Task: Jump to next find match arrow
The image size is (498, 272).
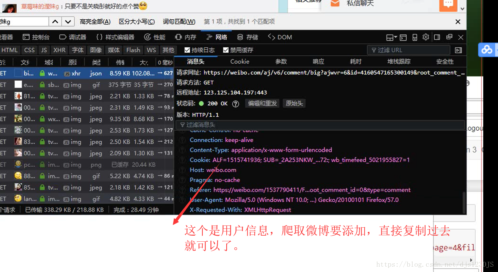Action: (x=67, y=22)
